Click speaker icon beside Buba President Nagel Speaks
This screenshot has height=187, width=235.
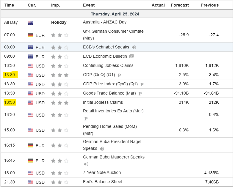102,149
